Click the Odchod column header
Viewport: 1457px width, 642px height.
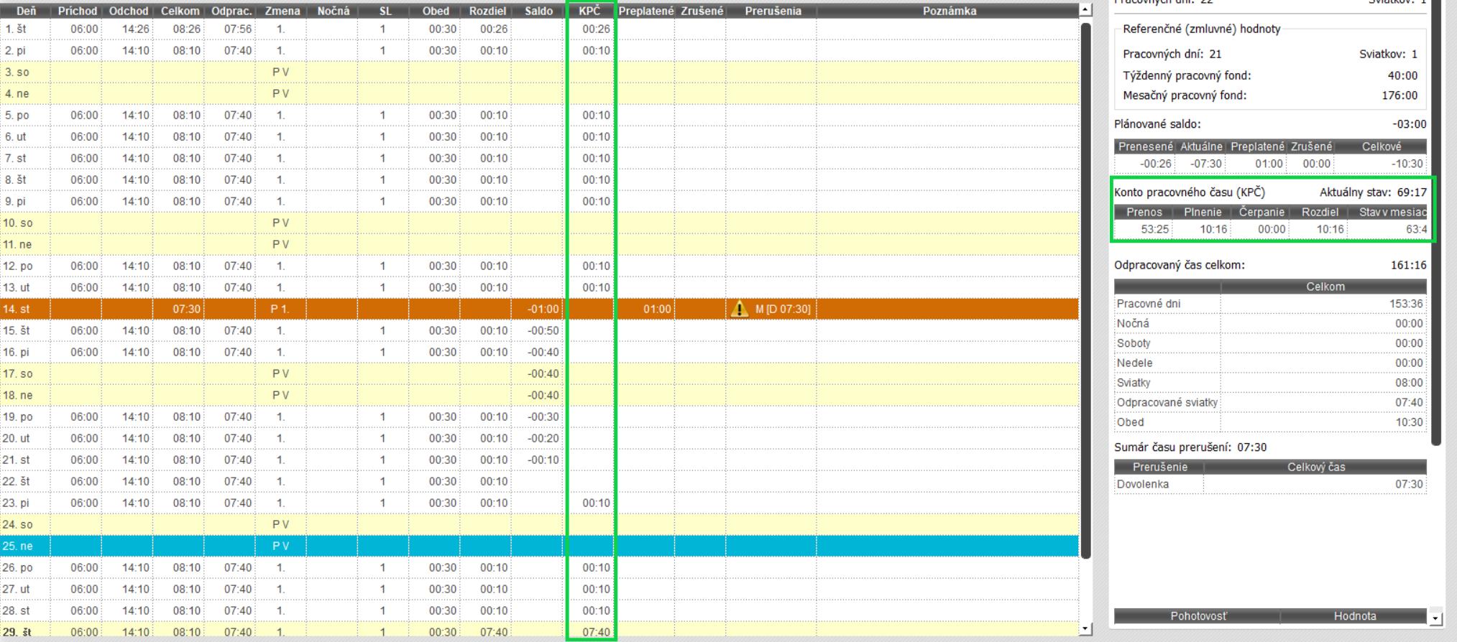point(128,11)
